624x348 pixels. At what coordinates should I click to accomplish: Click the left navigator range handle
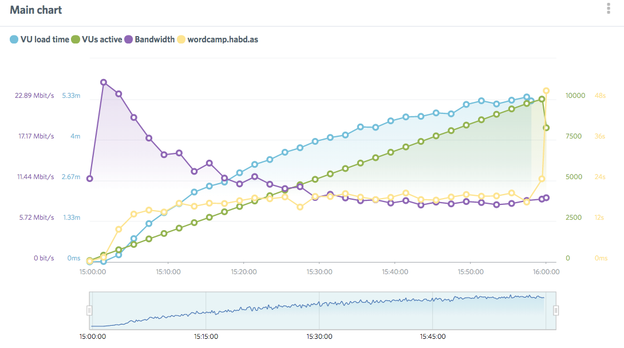tap(89, 310)
